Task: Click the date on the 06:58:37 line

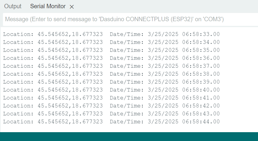Action: tap(163, 66)
